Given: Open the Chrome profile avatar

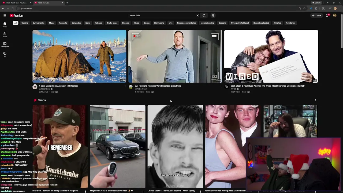Looking at the screenshot, I should [x=335, y=8].
